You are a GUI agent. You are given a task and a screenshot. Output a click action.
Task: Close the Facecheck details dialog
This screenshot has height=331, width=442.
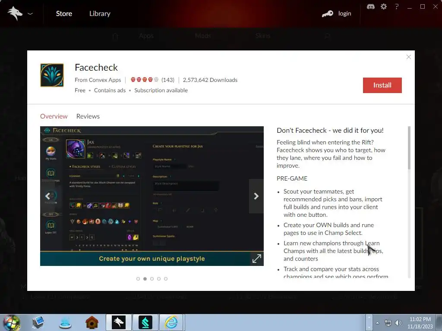pyautogui.click(x=409, y=57)
